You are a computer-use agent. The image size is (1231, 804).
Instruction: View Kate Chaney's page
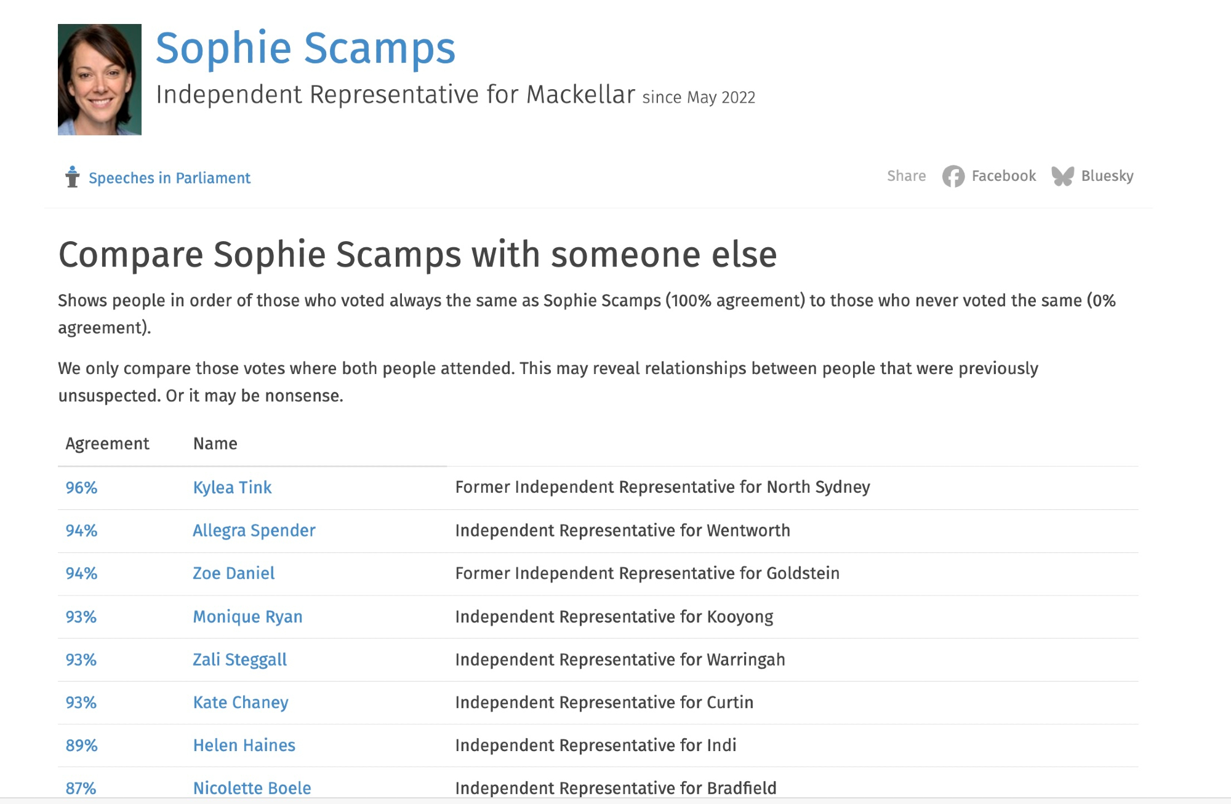coord(240,703)
